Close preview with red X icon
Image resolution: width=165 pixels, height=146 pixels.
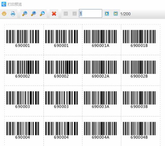pyautogui.click(x=54, y=14)
